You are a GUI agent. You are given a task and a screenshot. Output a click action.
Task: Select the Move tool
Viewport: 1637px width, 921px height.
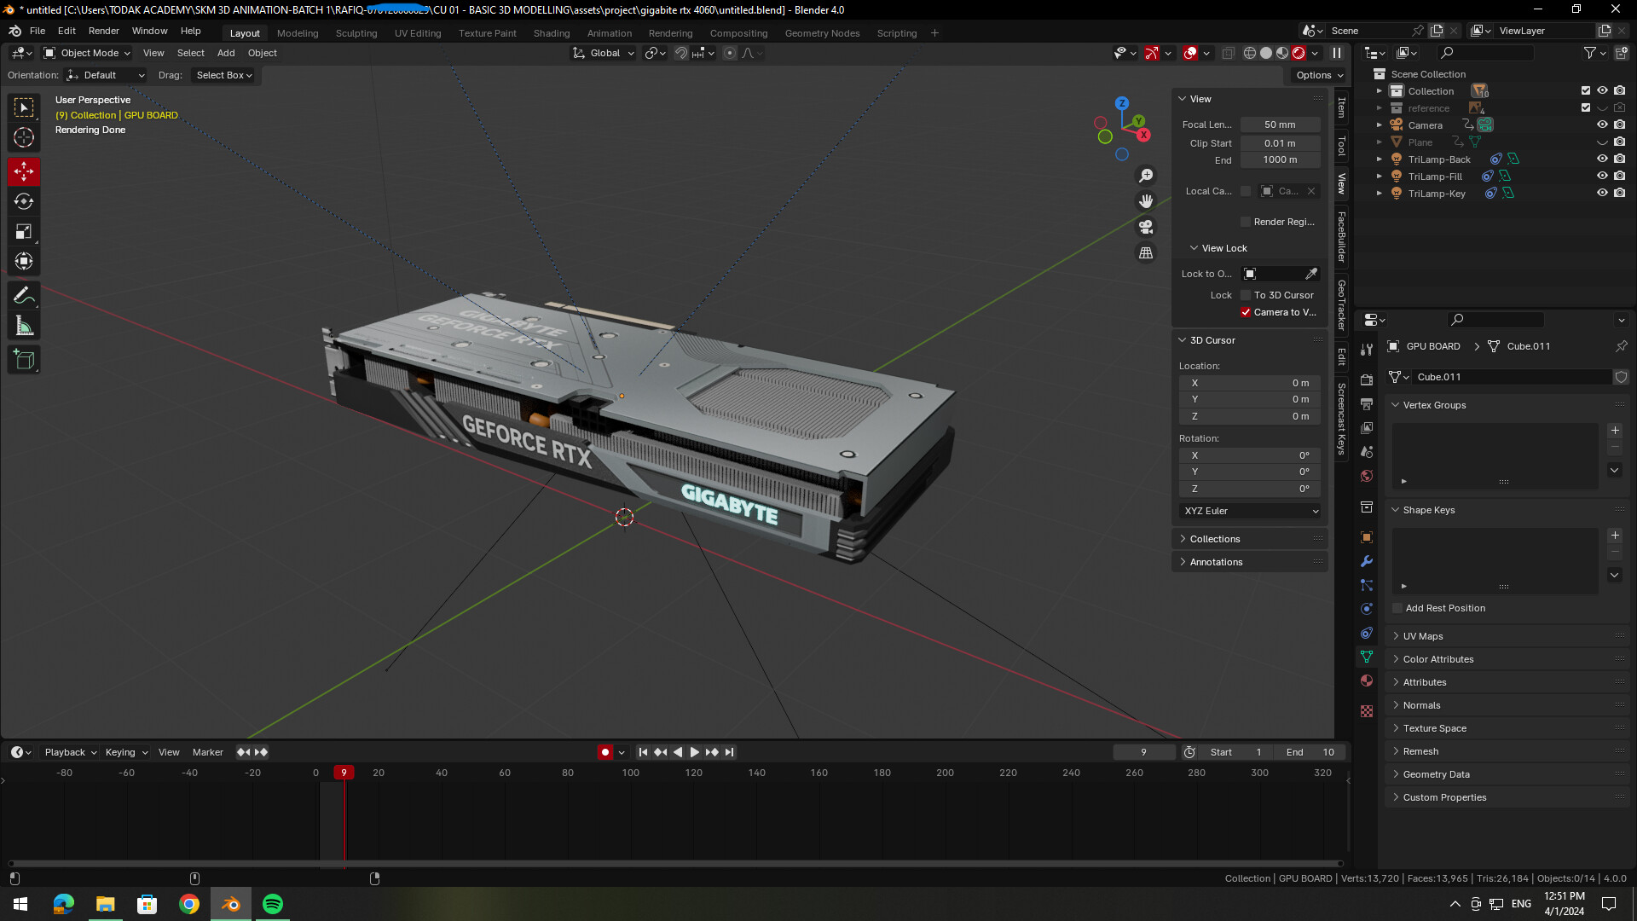(x=24, y=171)
